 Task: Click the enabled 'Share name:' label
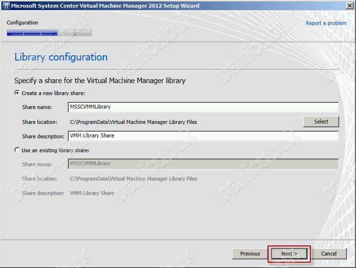coord(37,107)
